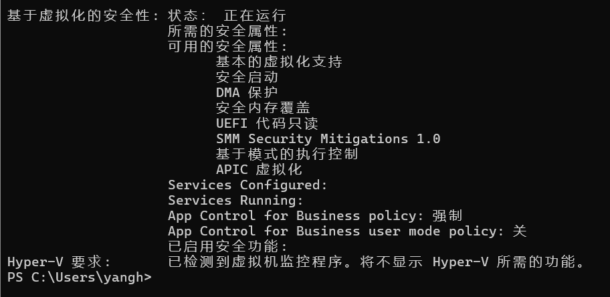Select the UEFI 代码只读 line

(x=267, y=123)
